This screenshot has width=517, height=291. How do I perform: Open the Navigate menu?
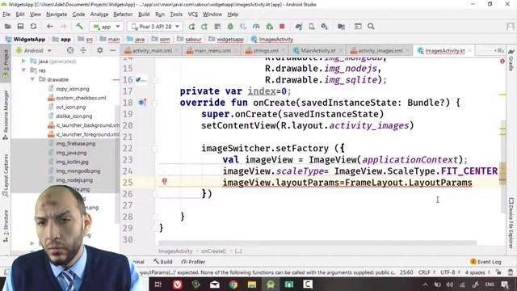click(x=57, y=15)
